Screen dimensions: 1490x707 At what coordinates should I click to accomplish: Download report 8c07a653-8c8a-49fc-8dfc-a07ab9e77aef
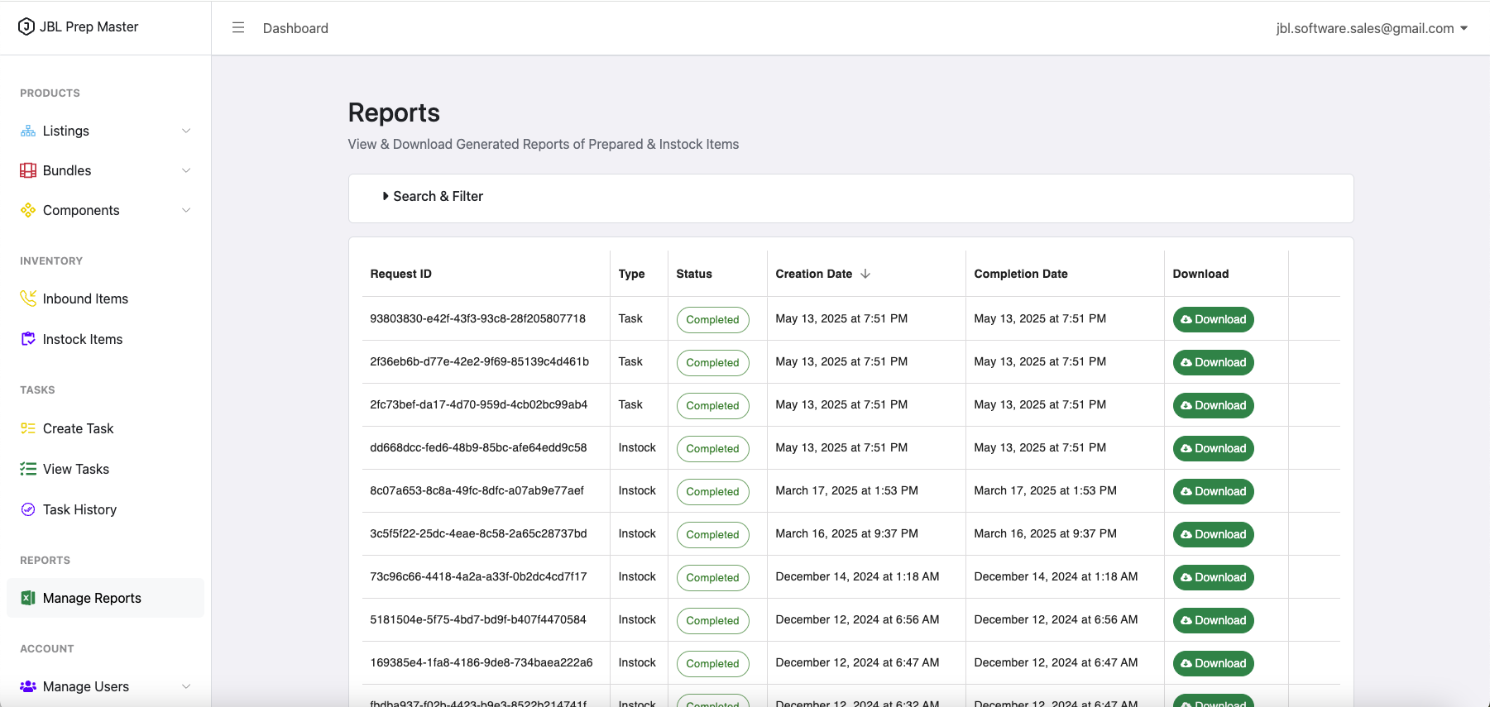point(1213,491)
